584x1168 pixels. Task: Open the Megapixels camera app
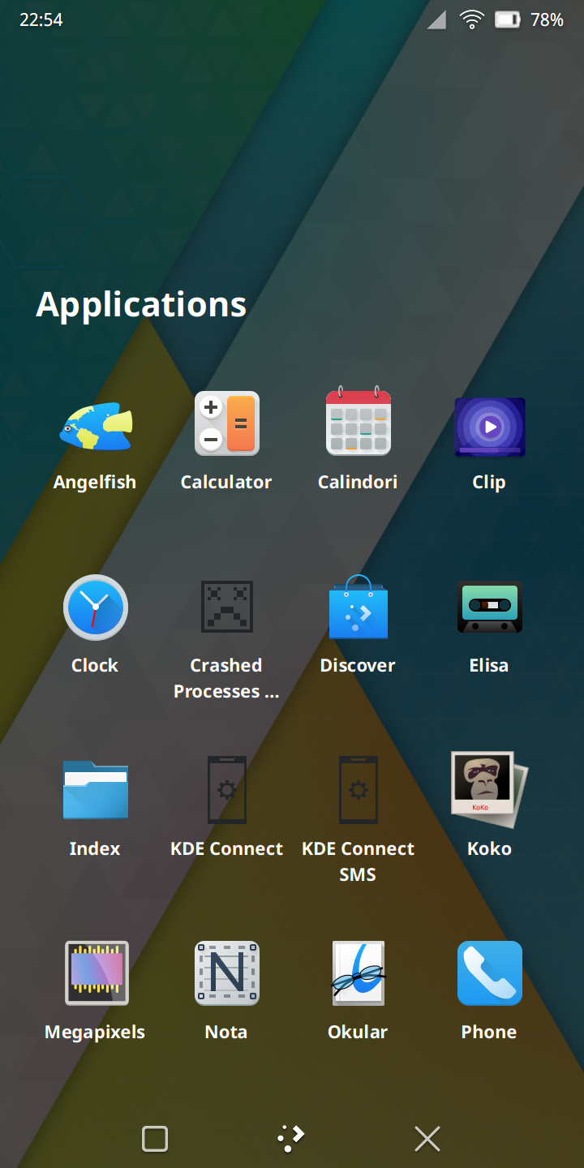point(97,973)
